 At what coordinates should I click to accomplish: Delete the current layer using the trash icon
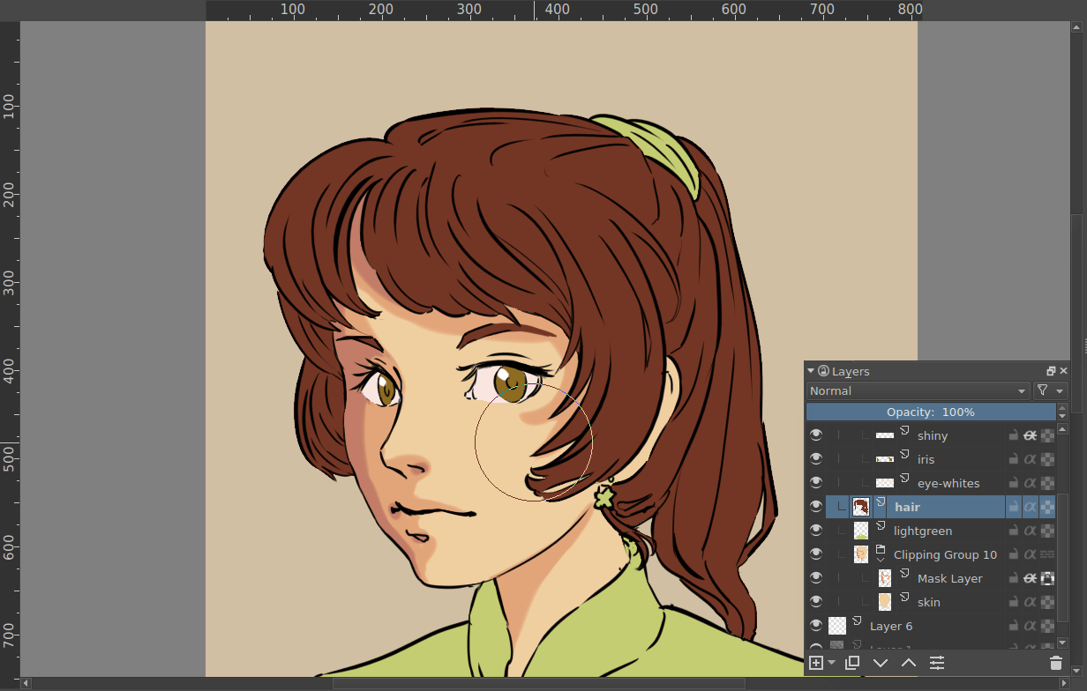pyautogui.click(x=1056, y=663)
